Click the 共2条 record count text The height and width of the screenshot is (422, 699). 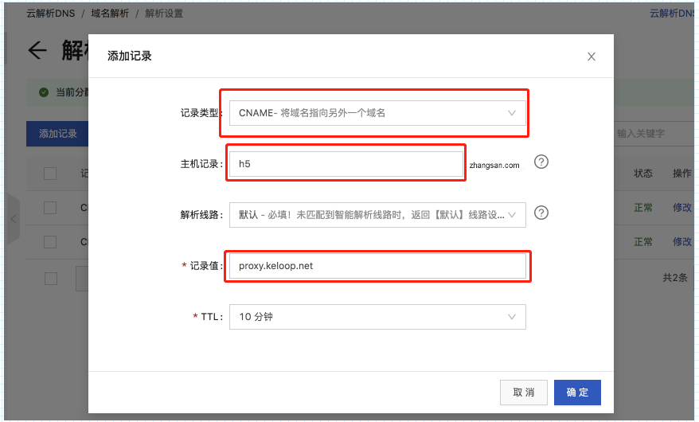coord(675,278)
